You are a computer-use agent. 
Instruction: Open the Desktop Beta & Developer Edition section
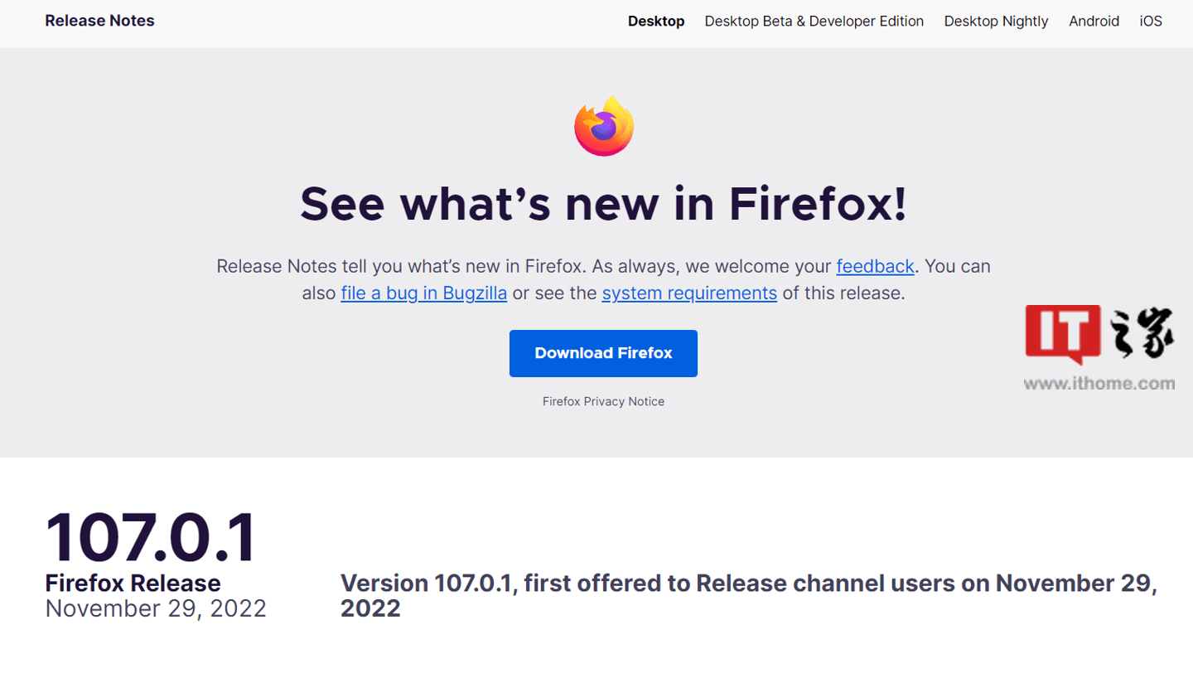pos(814,22)
